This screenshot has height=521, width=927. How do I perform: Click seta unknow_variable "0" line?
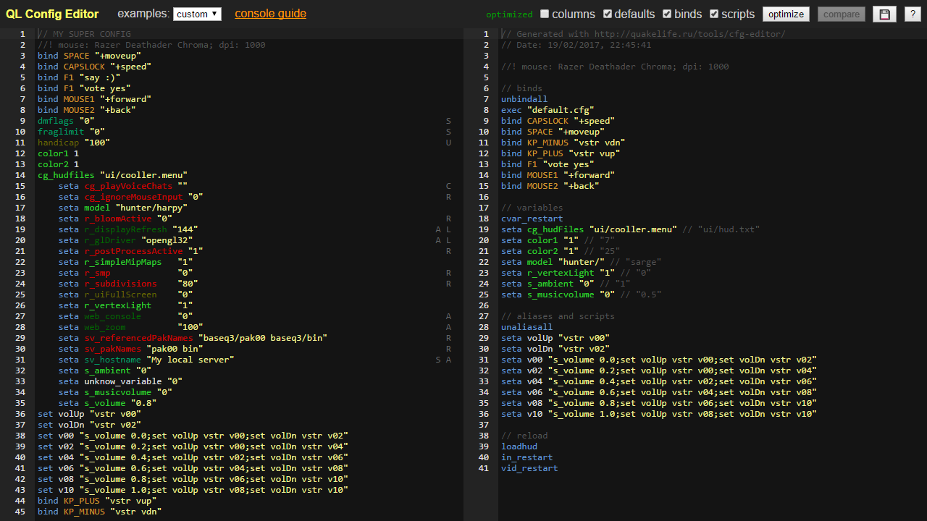point(120,381)
